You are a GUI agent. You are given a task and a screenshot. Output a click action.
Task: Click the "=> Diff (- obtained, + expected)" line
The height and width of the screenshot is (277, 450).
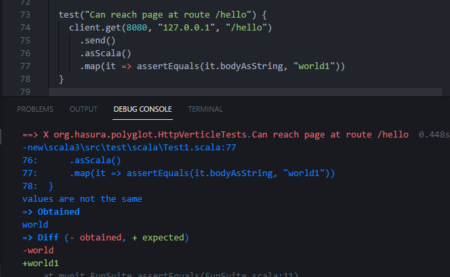tap(106, 238)
